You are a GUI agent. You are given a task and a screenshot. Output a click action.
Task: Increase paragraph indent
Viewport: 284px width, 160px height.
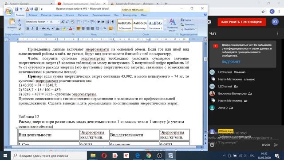pos(103,22)
